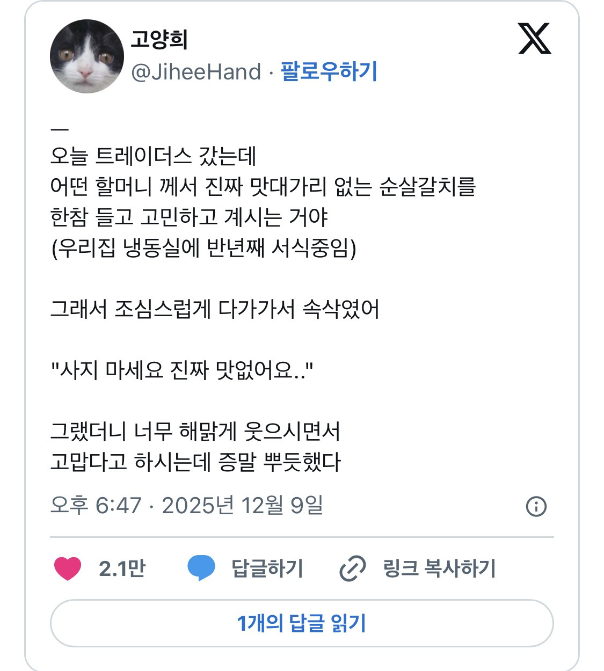
Task: Click the tweet line starting 오늘 트레이더스
Action: pyautogui.click(x=153, y=156)
